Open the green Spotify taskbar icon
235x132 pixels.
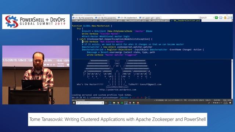pos(122,103)
